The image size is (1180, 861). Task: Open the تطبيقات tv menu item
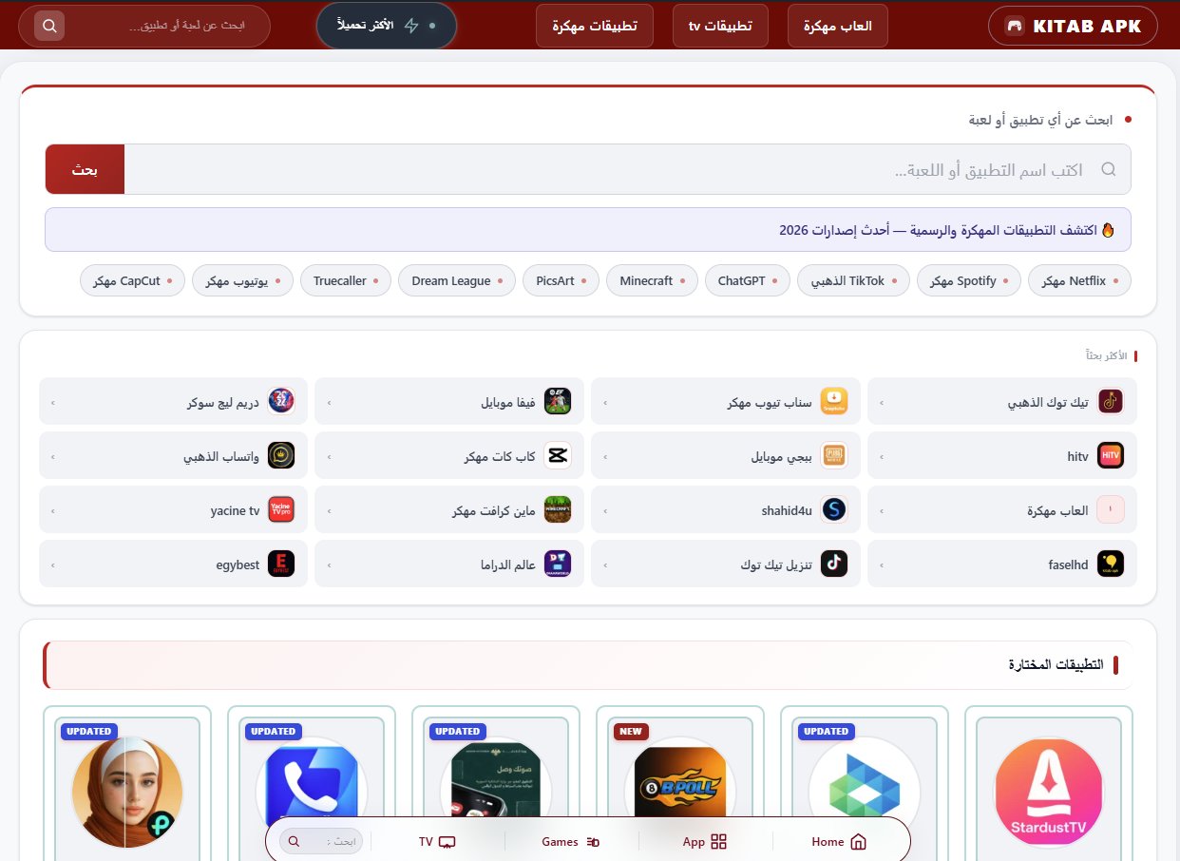coord(720,26)
